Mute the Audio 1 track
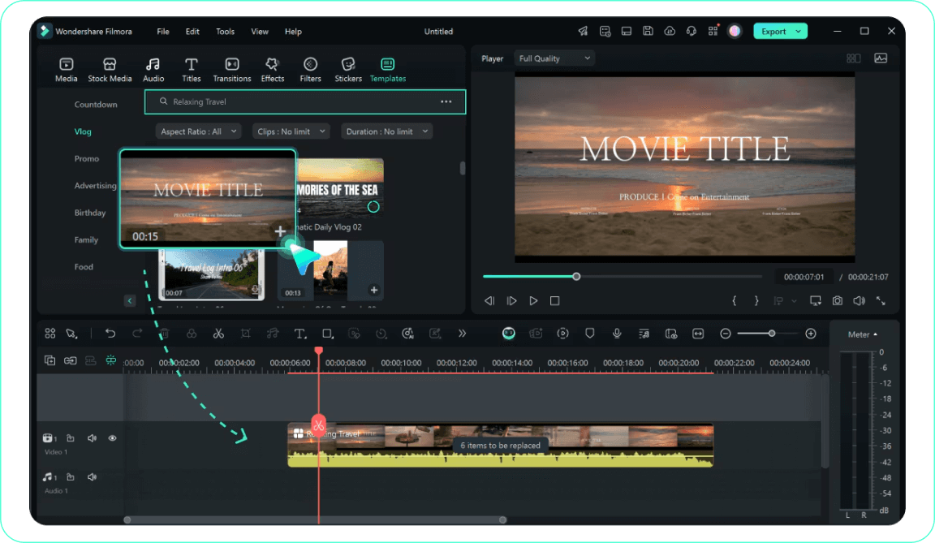 92,476
